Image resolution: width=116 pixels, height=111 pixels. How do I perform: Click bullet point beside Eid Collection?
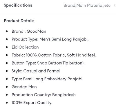pyautogui.click(x=7, y=47)
